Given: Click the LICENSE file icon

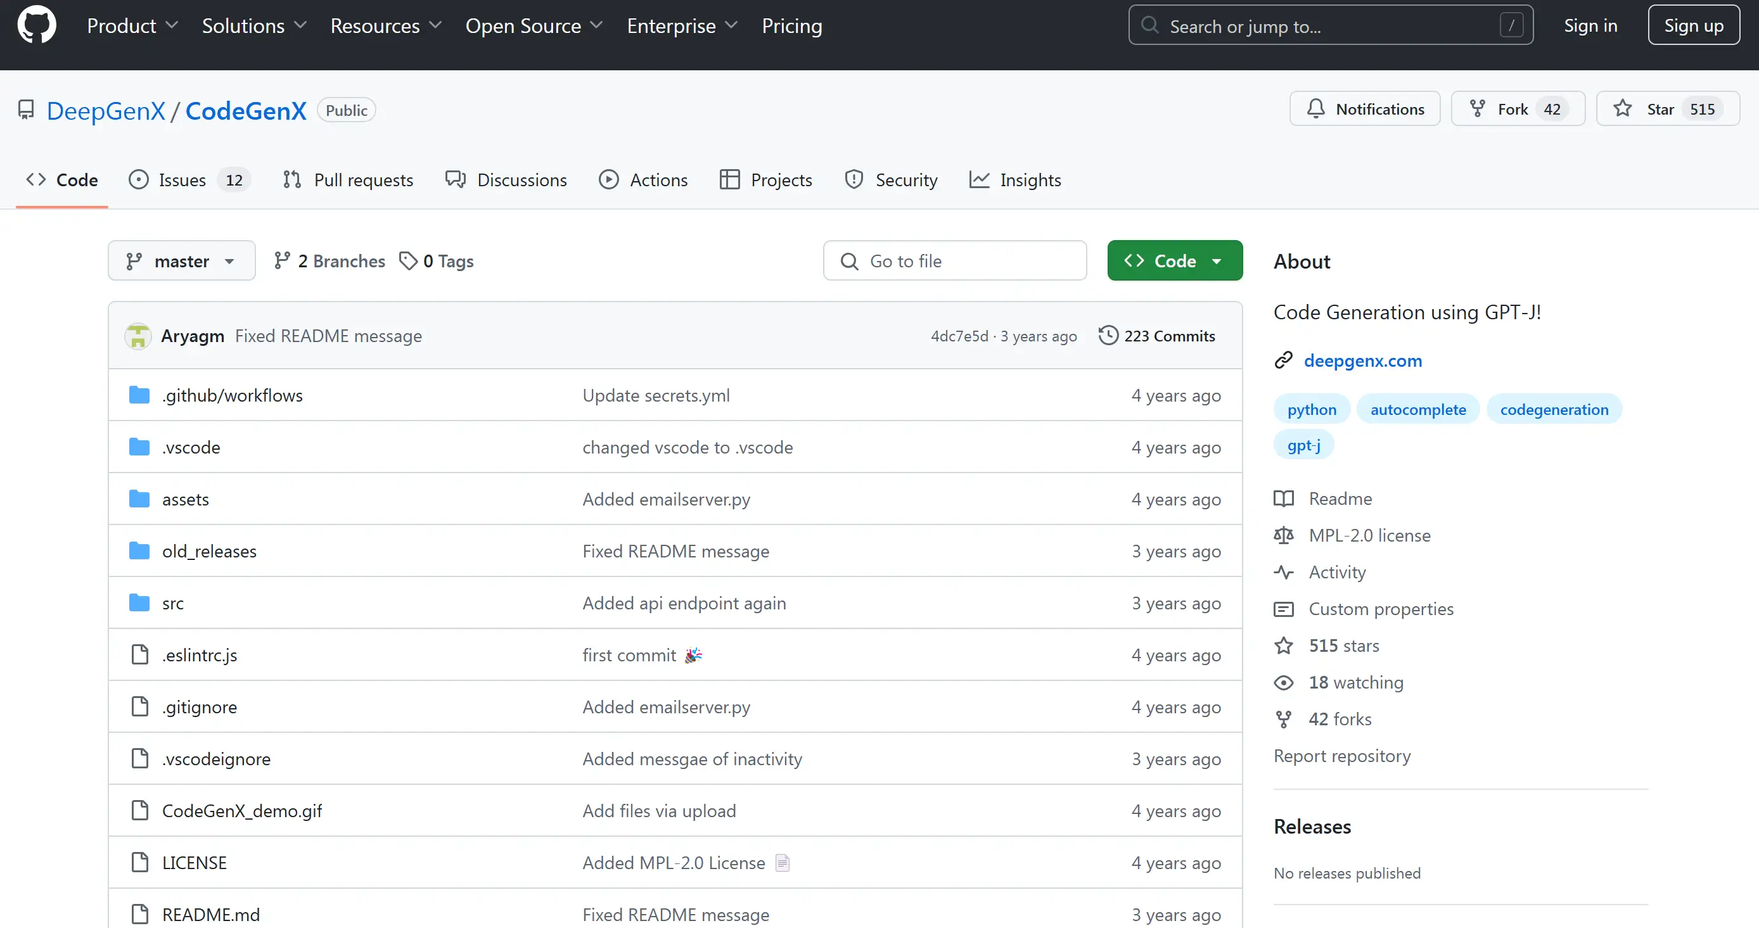Looking at the screenshot, I should (x=140, y=863).
